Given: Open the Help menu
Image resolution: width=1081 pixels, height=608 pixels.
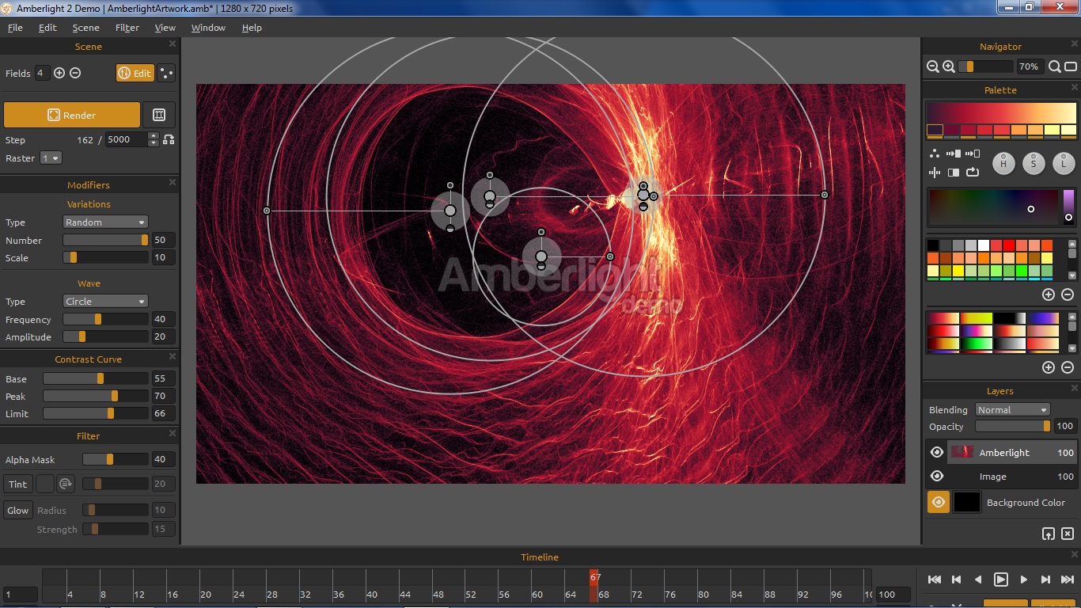Looking at the screenshot, I should [252, 27].
